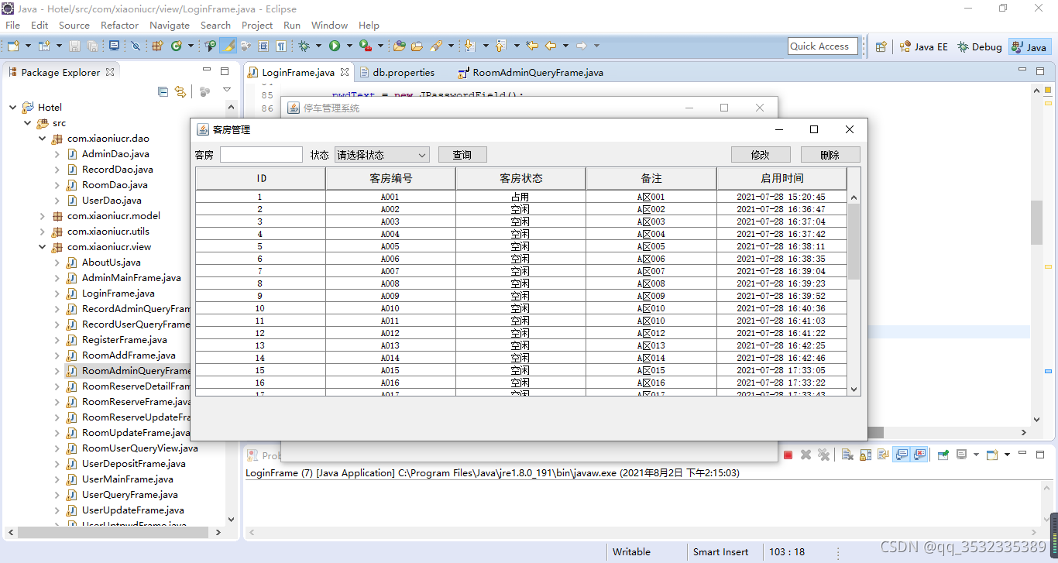Expand the com.xiaoniucr.model package
Image resolution: width=1058 pixels, height=563 pixels.
pos(43,216)
